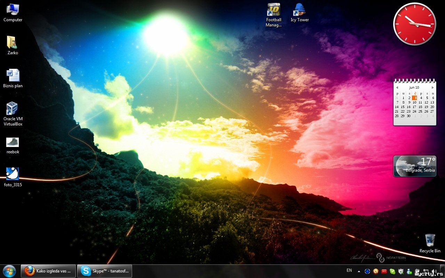The width and height of the screenshot is (445, 278).
Task: Select date 10 in the calendar gadget
Action: tap(414, 102)
